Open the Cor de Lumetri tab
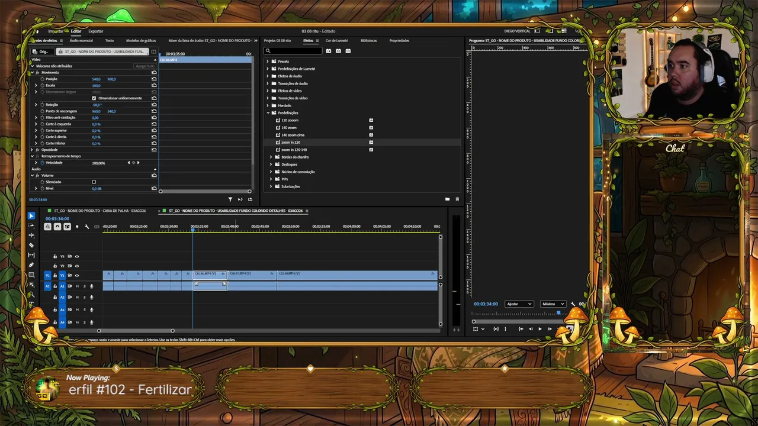Screen dimensions: 758x426 click(x=337, y=41)
